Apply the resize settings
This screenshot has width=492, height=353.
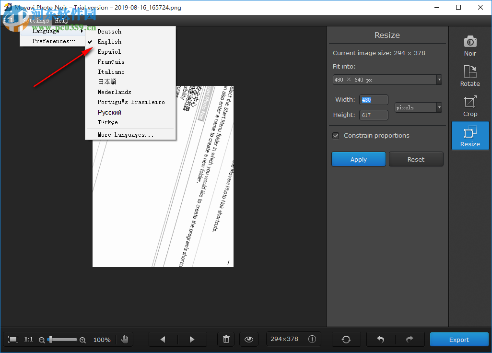coord(358,159)
